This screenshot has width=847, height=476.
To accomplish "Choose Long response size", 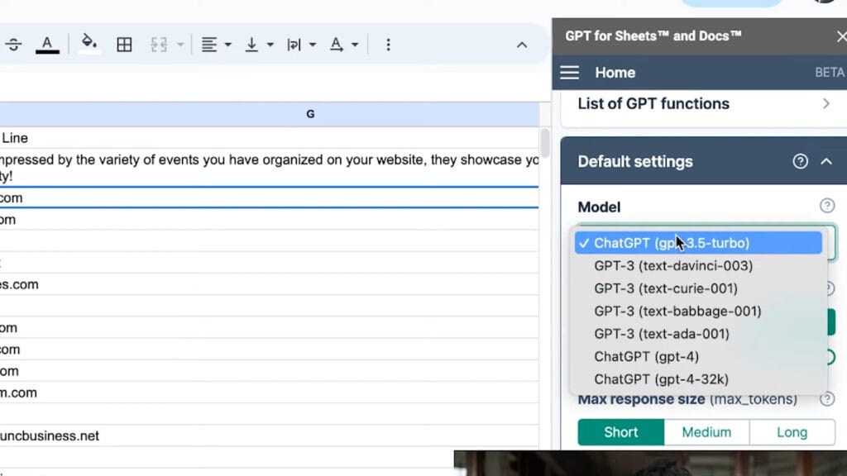I will (x=792, y=432).
